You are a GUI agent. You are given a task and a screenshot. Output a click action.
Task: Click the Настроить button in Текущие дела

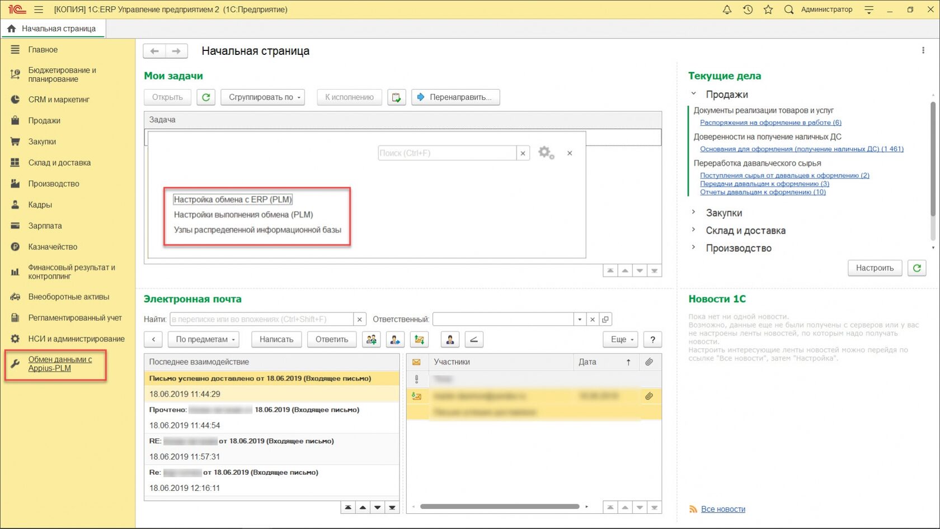pos(875,268)
